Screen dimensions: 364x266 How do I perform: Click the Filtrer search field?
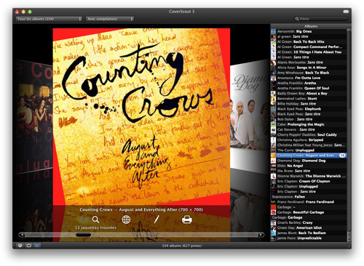tap(321, 19)
